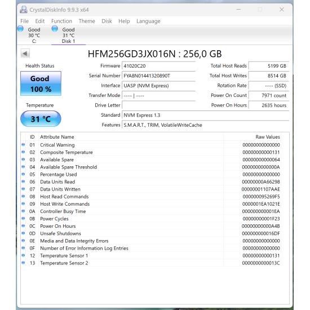Click Power On Hours value 2635 hours
The width and height of the screenshot is (310, 310).
pyautogui.click(x=269, y=105)
